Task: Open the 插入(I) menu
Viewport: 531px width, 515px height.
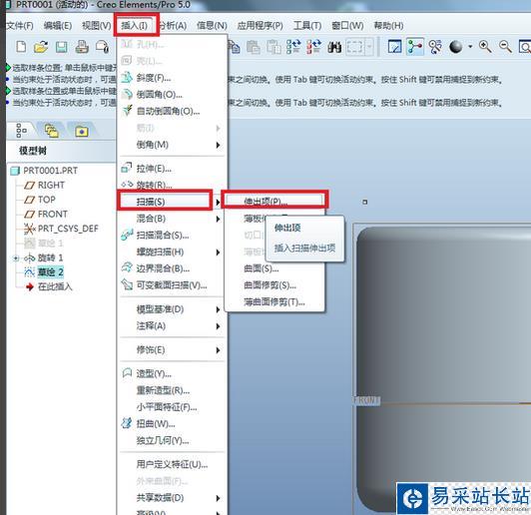Action: (x=135, y=25)
